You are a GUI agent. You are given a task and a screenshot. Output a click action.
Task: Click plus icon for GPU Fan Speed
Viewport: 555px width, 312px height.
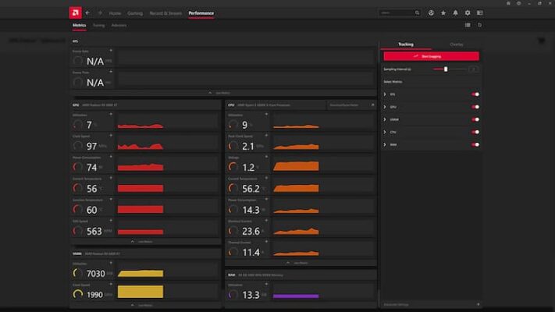point(111,221)
